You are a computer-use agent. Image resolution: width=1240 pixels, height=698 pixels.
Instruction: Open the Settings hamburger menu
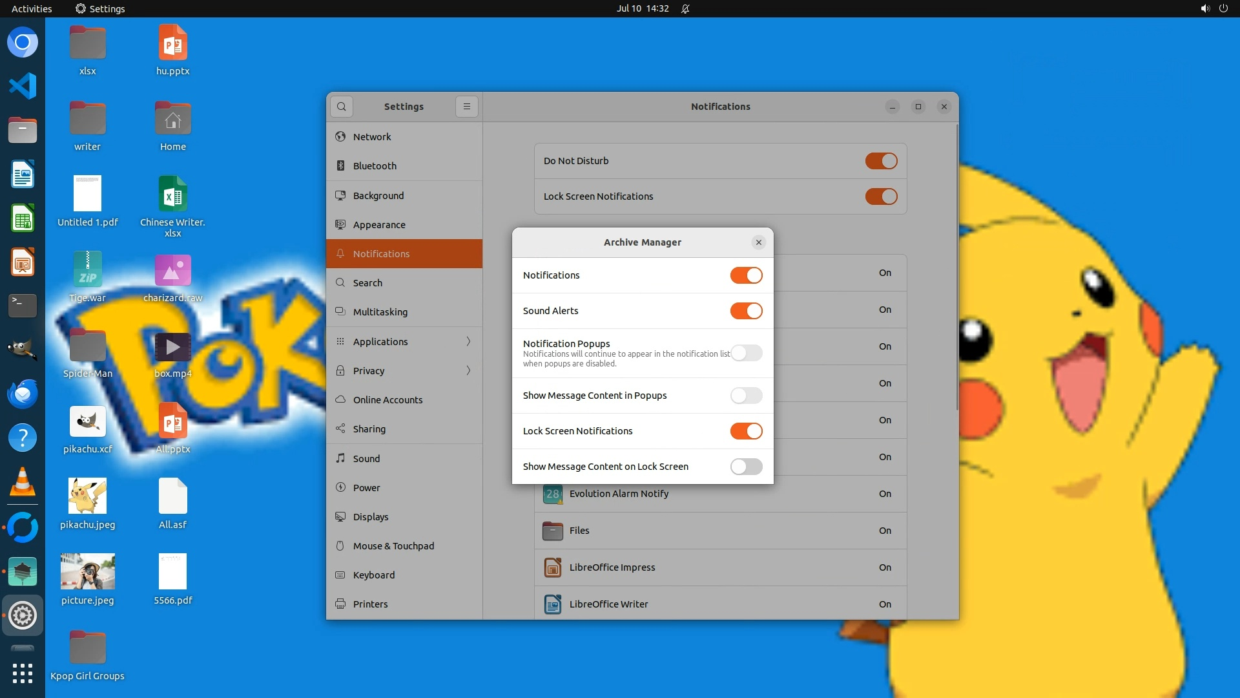467,107
